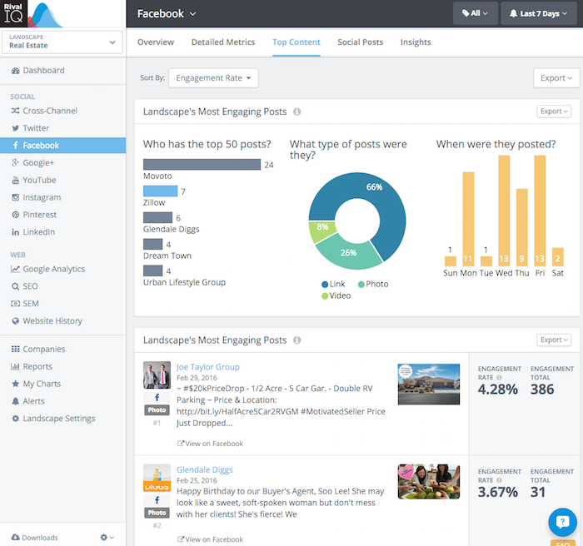Screen dimensions: 583x546
Task: Click Facebook icon under Joe Taylor avatar
Action: click(157, 397)
